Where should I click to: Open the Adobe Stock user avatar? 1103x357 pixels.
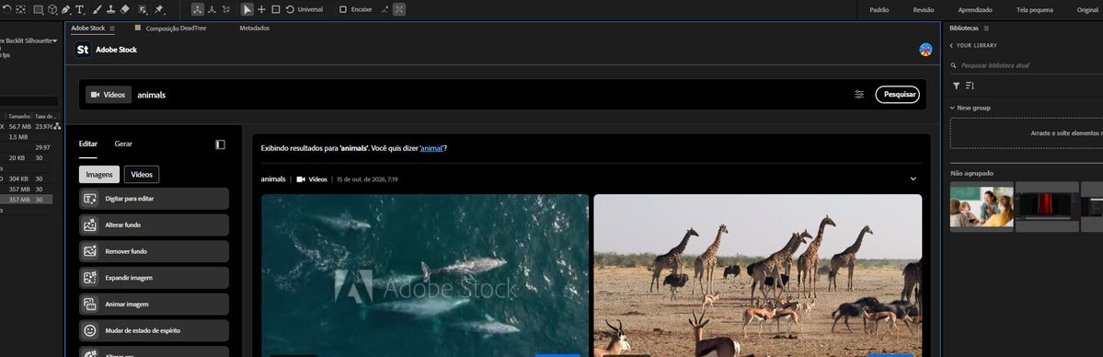click(x=925, y=50)
